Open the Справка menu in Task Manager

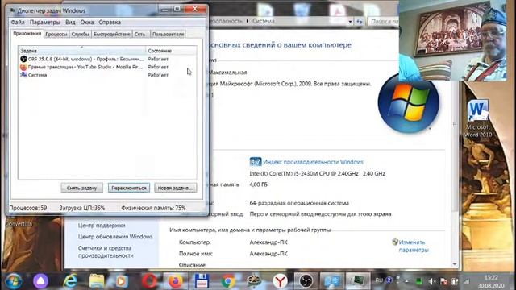[x=110, y=23]
